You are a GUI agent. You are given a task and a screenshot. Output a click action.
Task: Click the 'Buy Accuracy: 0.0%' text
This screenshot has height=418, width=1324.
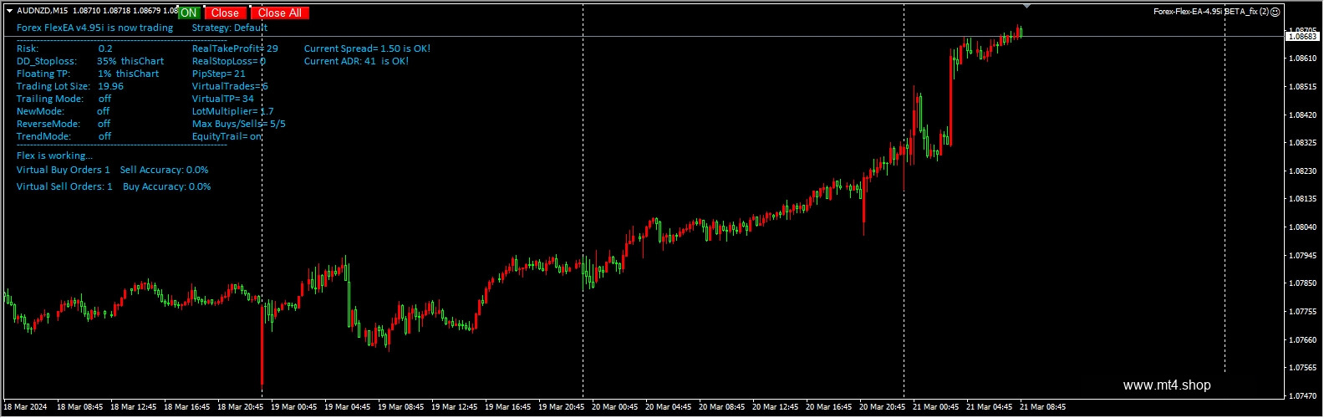(167, 186)
